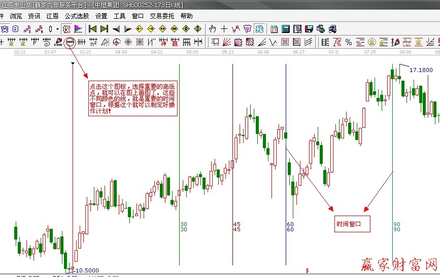Viewport: 440px width, 277px height.
Task: Toggle the red pattern button beside the dropdown
Action: coord(66,28)
